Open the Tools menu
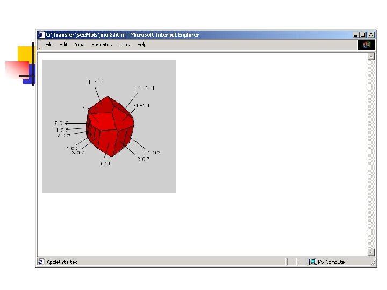This screenshot has height=290, width=387. [125, 45]
